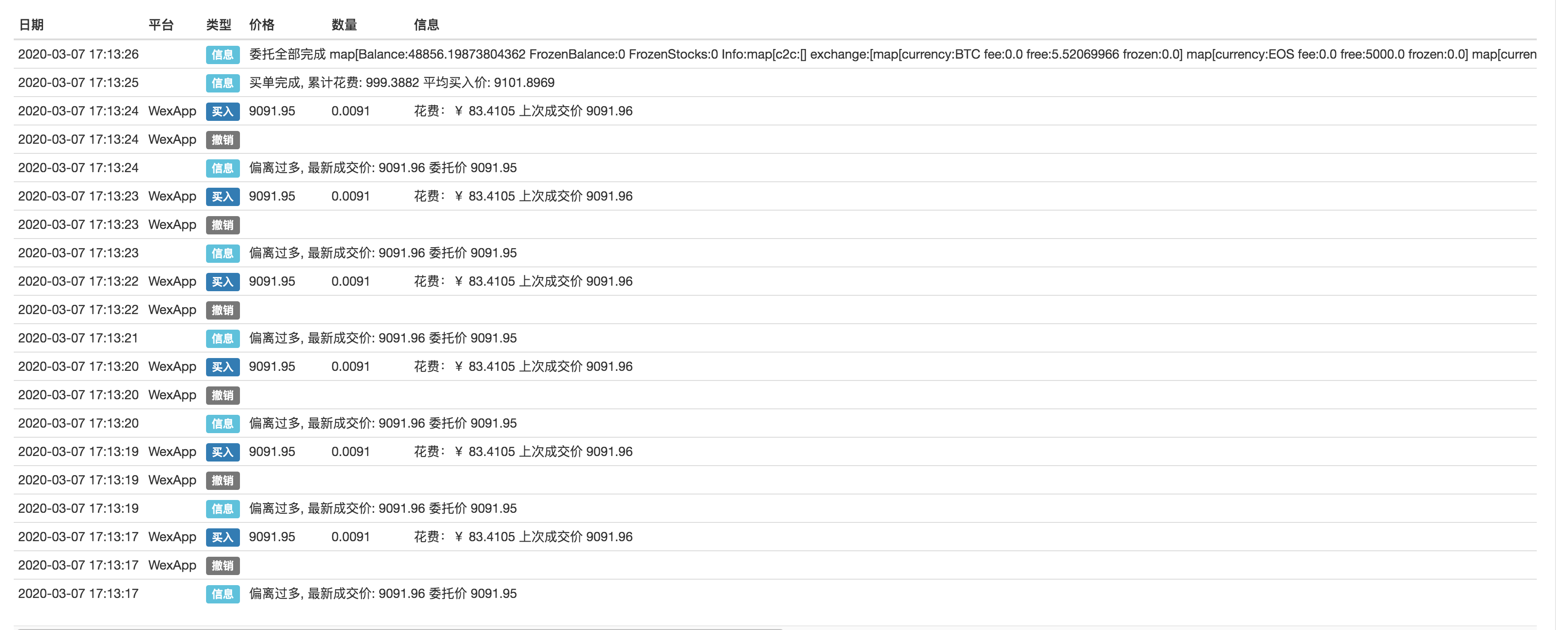The width and height of the screenshot is (1556, 630).
Task: Click the 撤销 badge at 17:13:22
Action: [222, 310]
